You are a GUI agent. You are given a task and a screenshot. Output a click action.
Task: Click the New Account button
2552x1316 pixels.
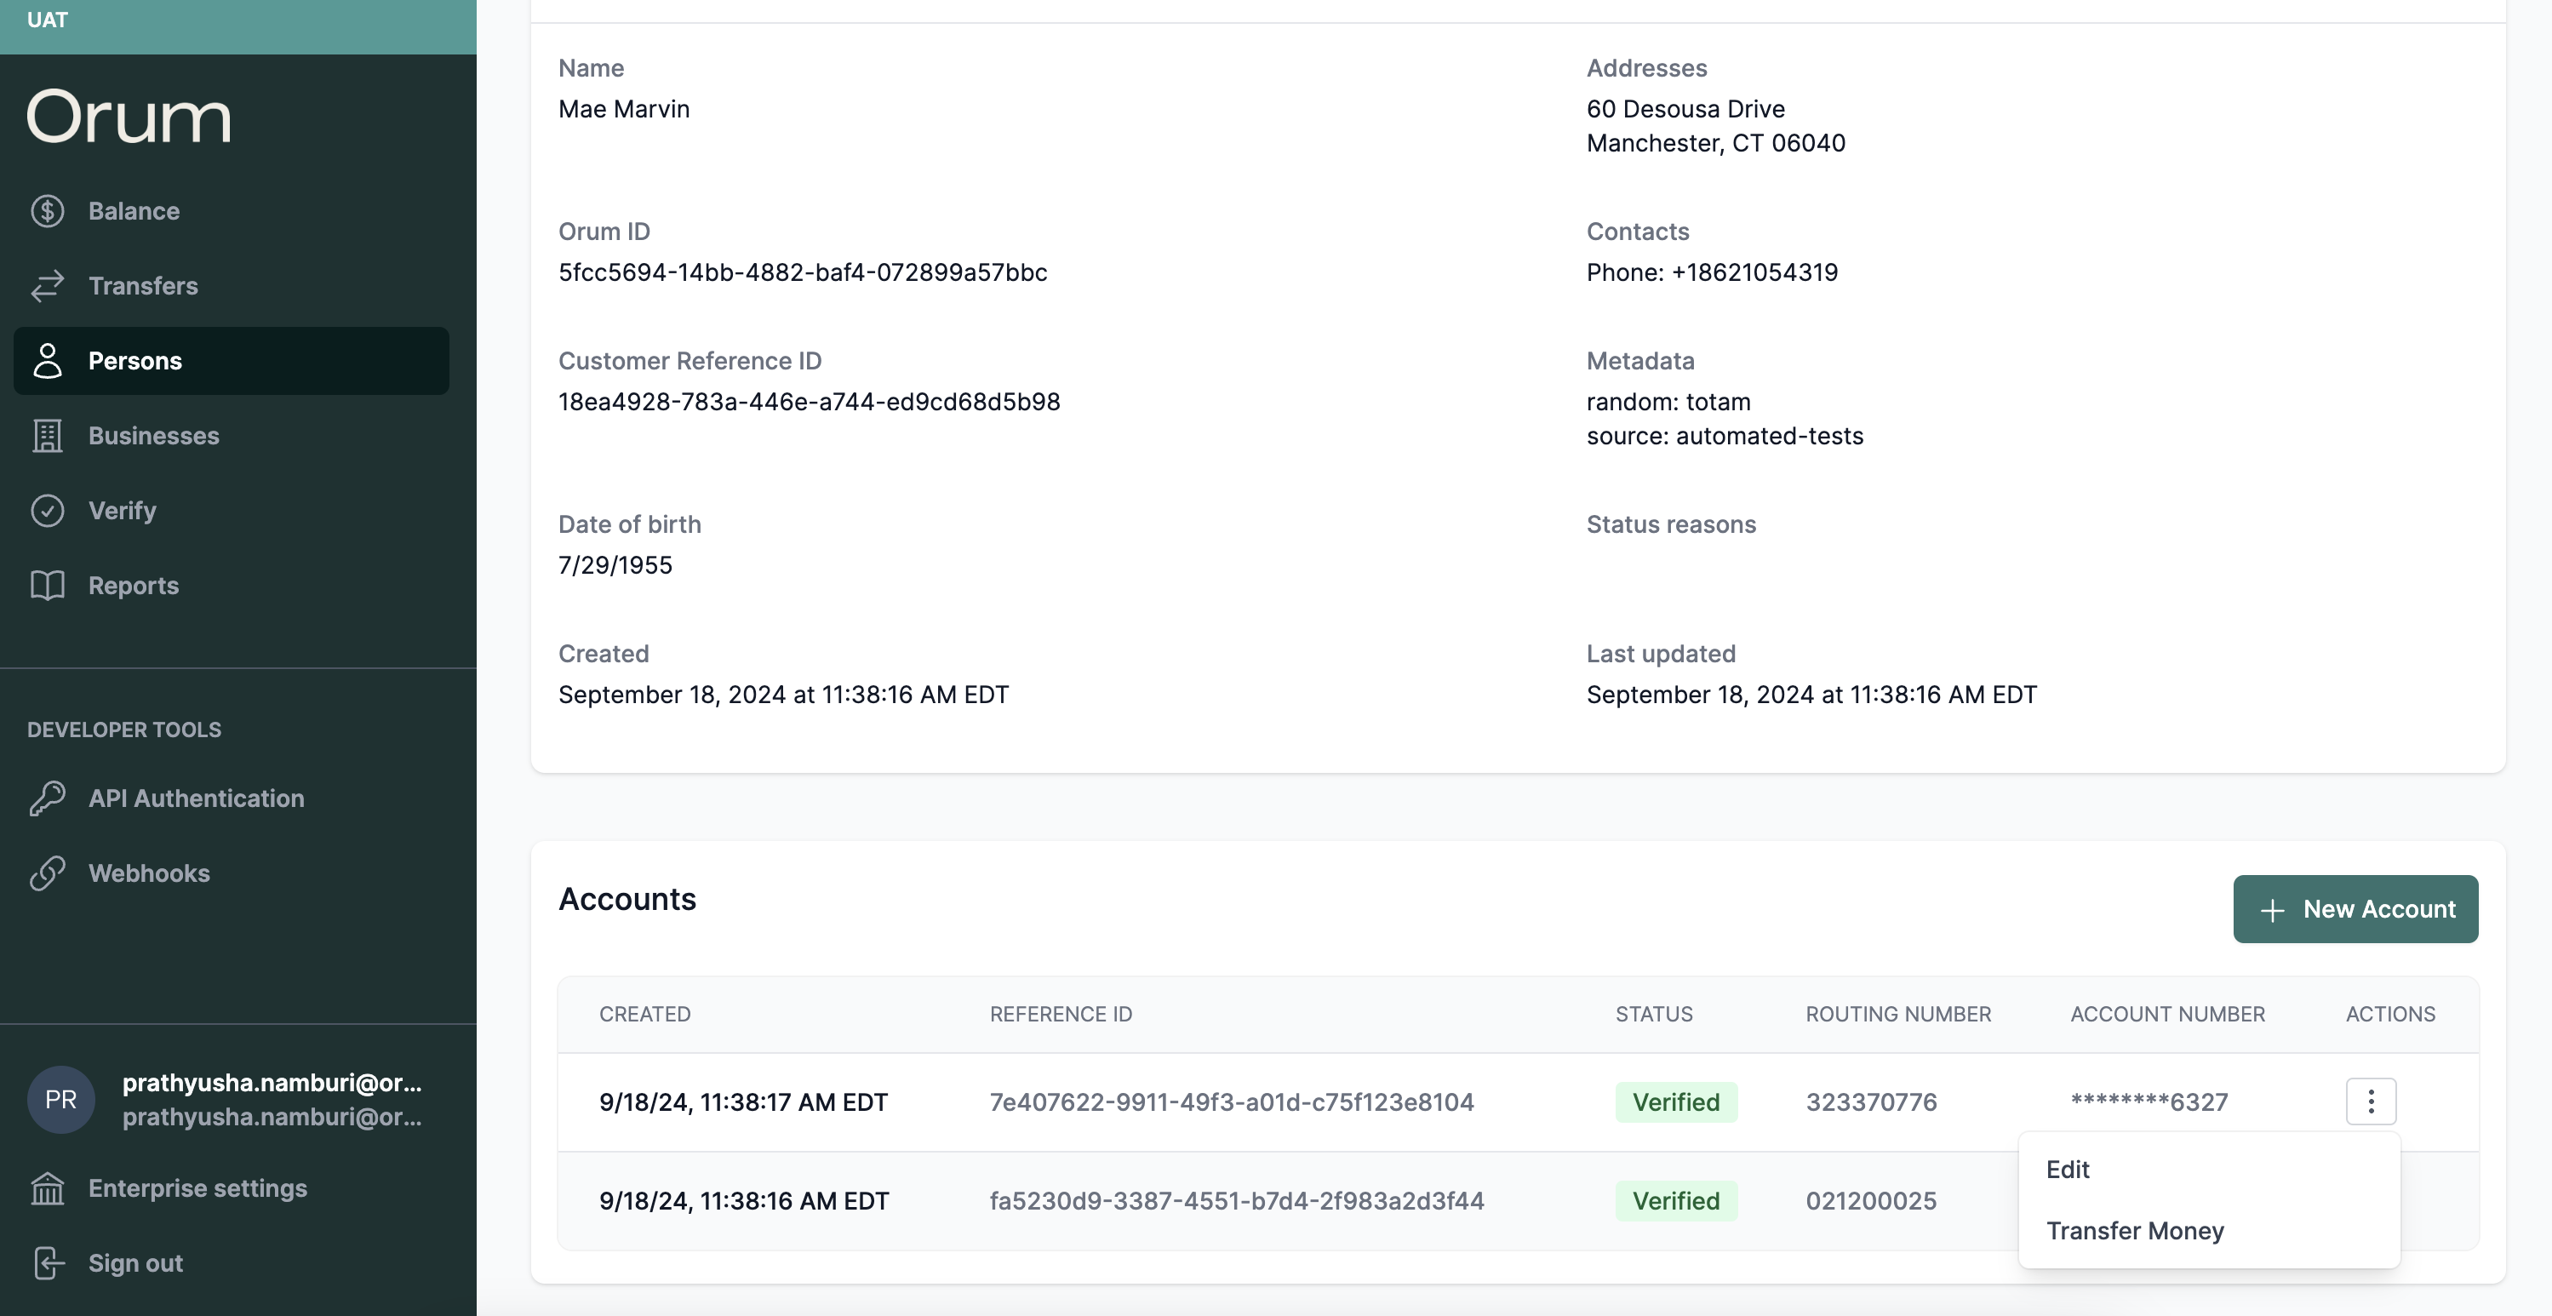2355,909
